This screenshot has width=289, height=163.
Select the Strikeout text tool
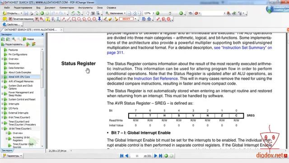(53, 19)
